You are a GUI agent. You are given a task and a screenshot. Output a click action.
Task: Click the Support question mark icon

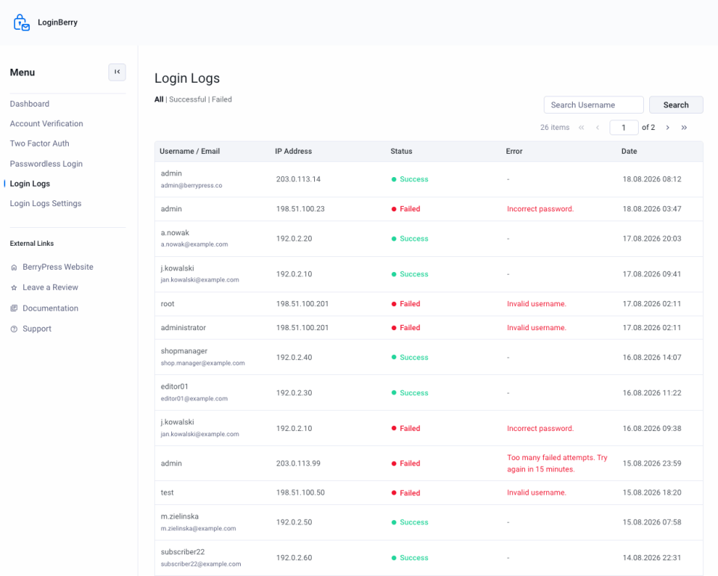coord(13,329)
